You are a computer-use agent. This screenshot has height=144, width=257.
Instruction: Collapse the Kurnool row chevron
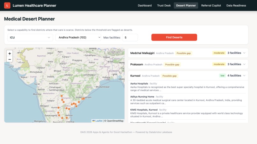(244, 76)
